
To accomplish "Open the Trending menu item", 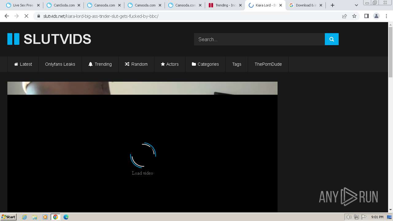I will point(100,64).
